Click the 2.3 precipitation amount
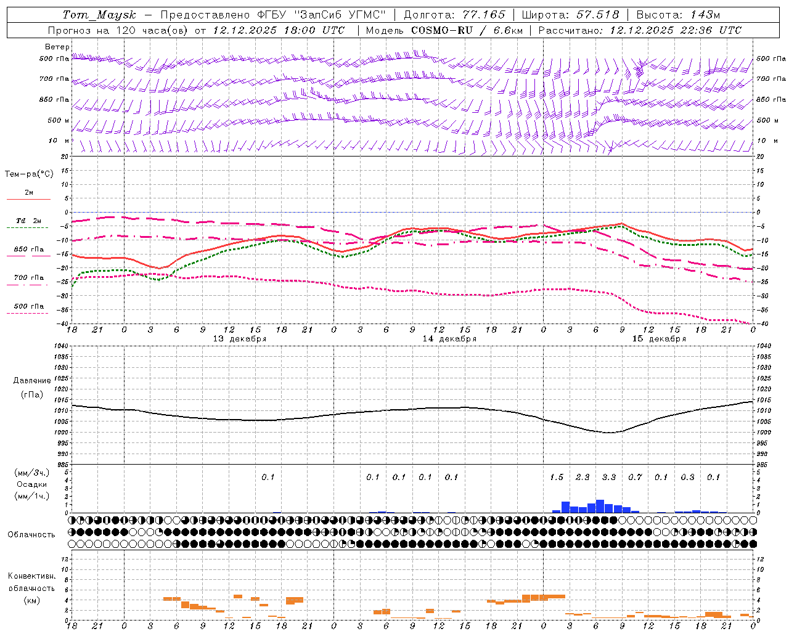The width and height of the screenshot is (789, 631). tap(583, 478)
